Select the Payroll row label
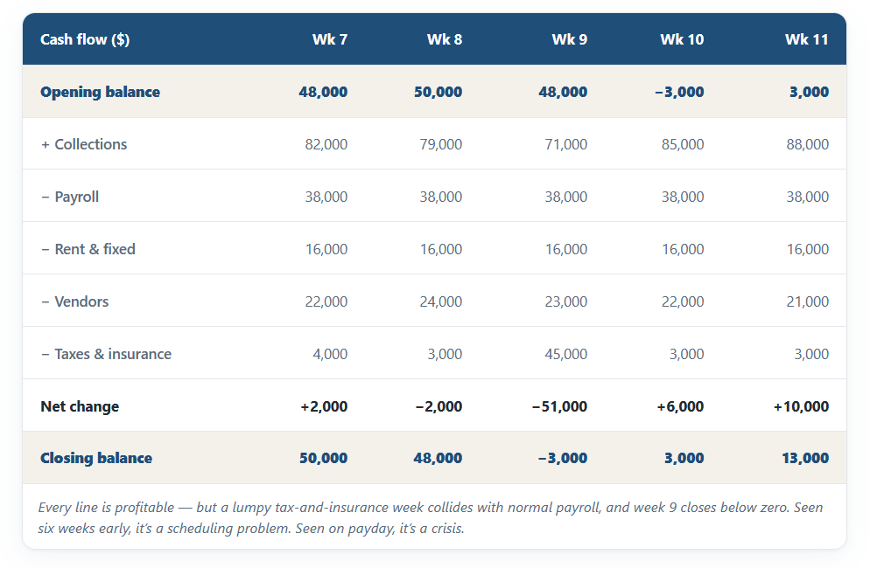Image resolution: width=870 pixels, height=568 pixels. (x=70, y=197)
